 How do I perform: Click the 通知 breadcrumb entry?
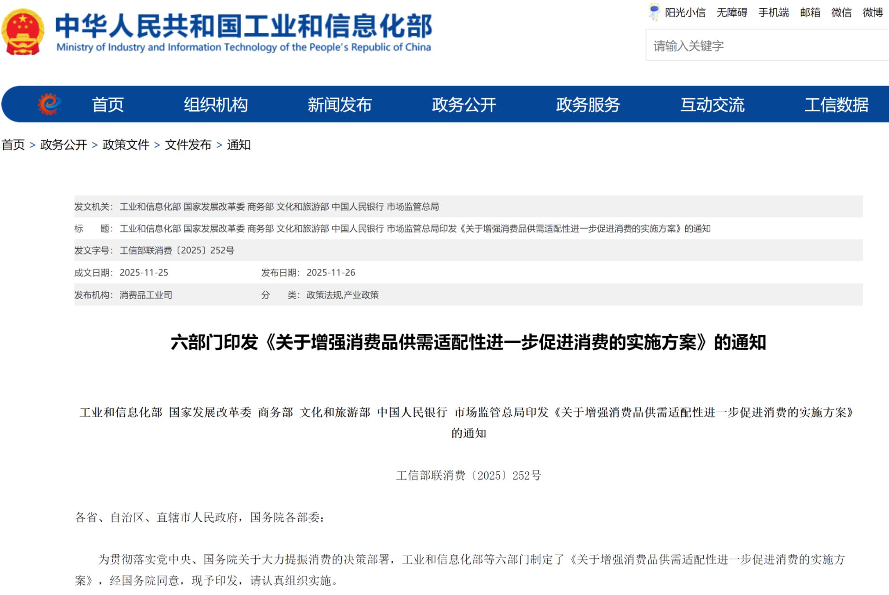tap(238, 144)
